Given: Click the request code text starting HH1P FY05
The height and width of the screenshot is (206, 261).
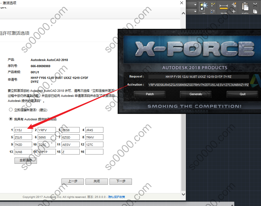Looking at the screenshot, I should pos(60,80).
